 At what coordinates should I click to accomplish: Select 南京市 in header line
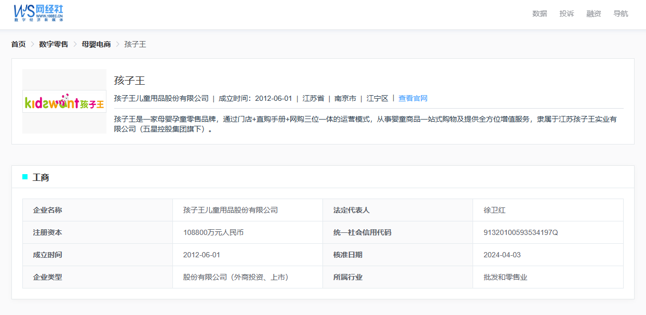click(345, 98)
